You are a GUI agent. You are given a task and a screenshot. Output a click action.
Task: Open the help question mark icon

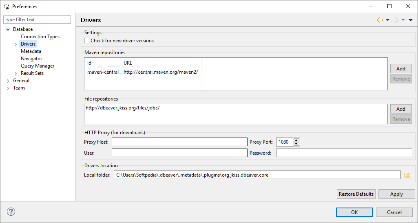point(11,212)
